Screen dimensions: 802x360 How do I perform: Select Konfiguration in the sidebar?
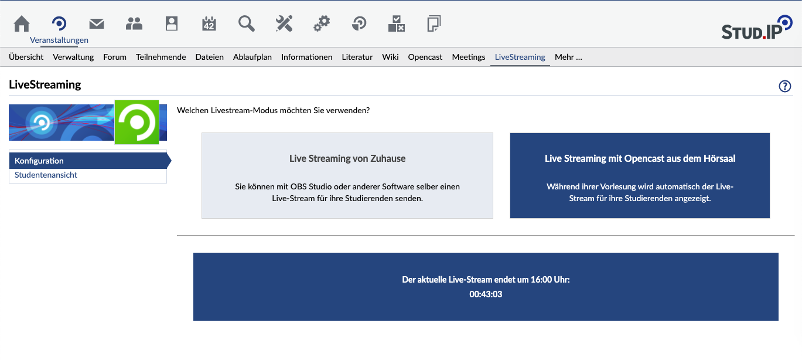[39, 161]
